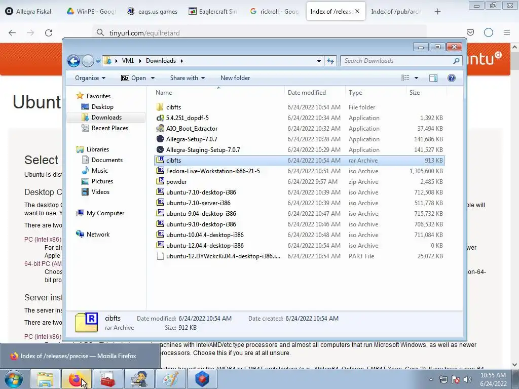The image size is (519, 389).
Task: Click the Windows Start orb
Action: pyautogui.click(x=13, y=379)
